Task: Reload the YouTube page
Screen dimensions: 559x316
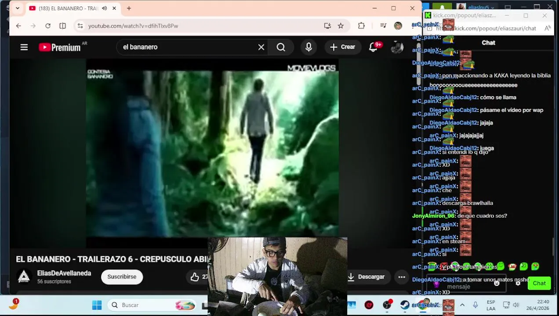Action: click(48, 26)
